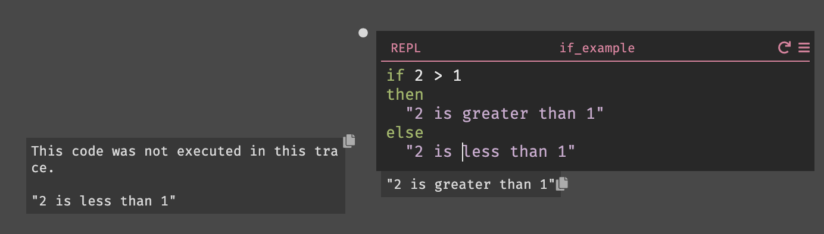Click the white circle beside the REPL
This screenshot has height=234, width=824.
[363, 33]
